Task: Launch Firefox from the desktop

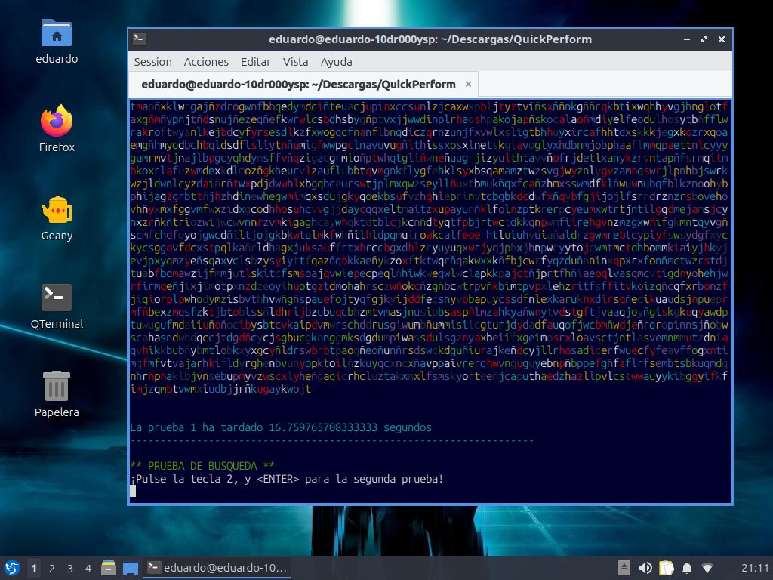Action: coord(56,129)
